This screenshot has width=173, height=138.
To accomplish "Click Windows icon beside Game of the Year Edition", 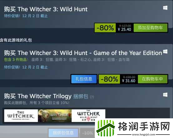I will [x=165, y=52].
